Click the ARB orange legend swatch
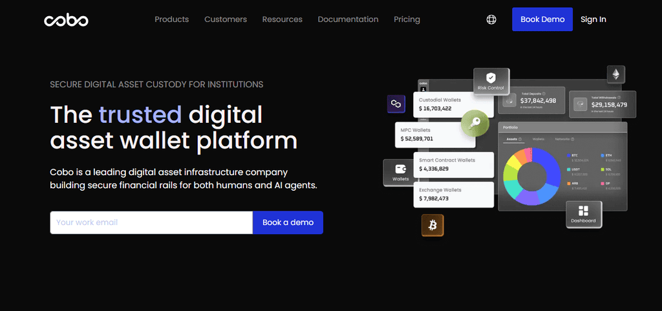Viewport: 662px width, 311px height. pyautogui.click(x=569, y=183)
